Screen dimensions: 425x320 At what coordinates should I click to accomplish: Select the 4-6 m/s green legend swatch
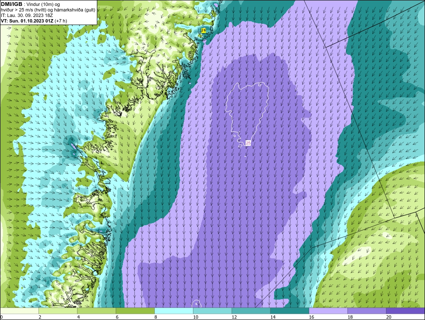coord(96,311)
